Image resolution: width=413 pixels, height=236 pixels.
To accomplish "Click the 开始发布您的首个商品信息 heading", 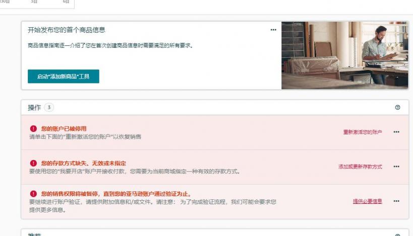I will point(67,30).
